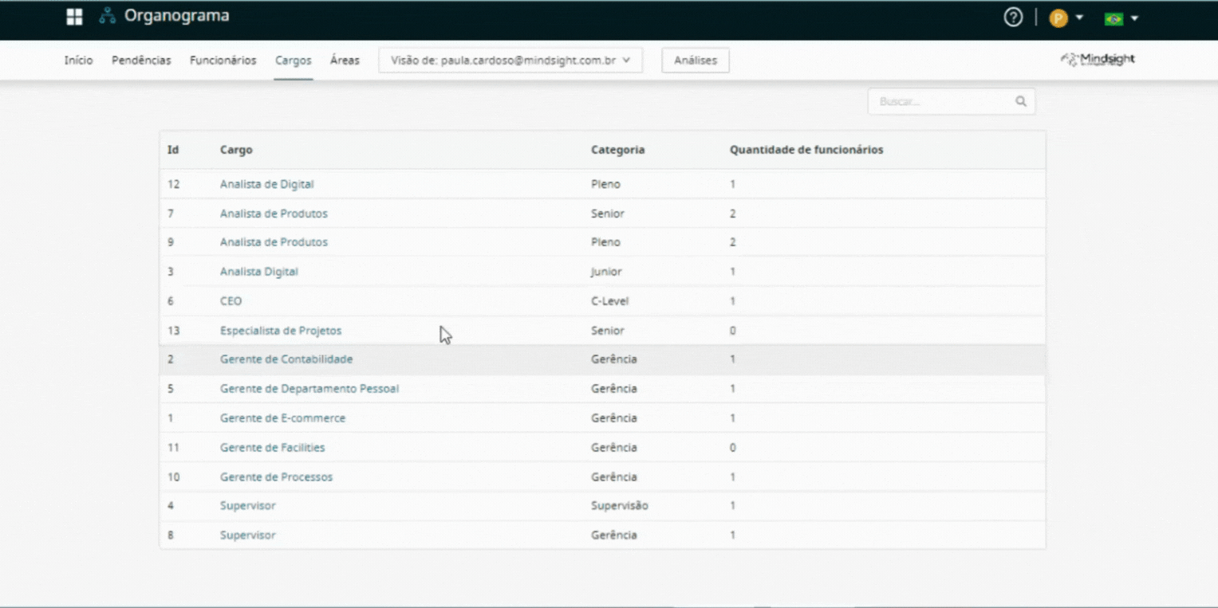Open the Supervisor link with Id 8
Image resolution: width=1218 pixels, height=608 pixels.
pyautogui.click(x=248, y=535)
